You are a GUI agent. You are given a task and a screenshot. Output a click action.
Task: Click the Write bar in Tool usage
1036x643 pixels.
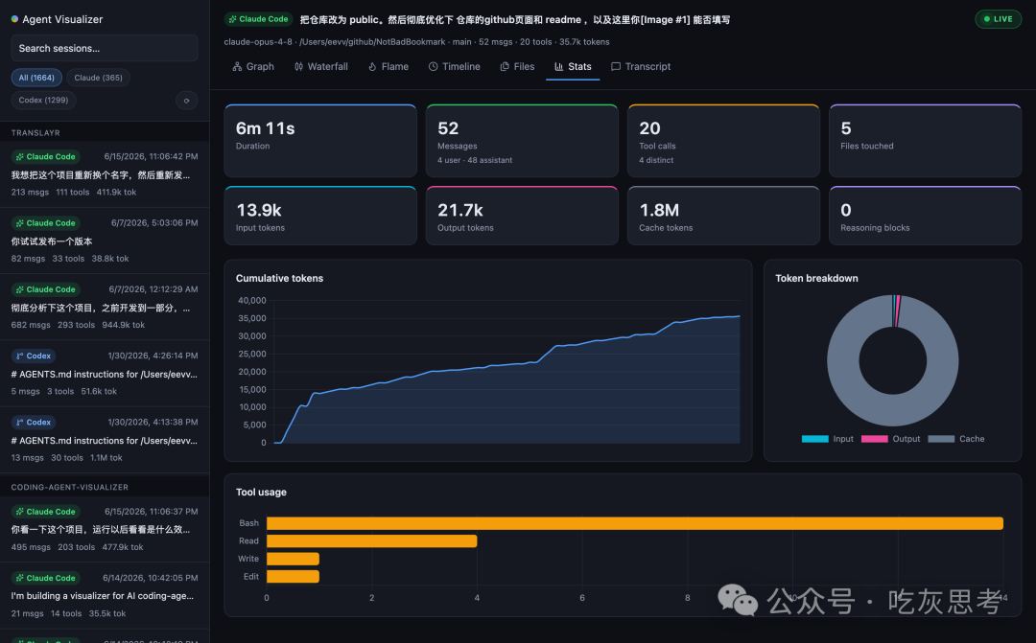coord(293,560)
